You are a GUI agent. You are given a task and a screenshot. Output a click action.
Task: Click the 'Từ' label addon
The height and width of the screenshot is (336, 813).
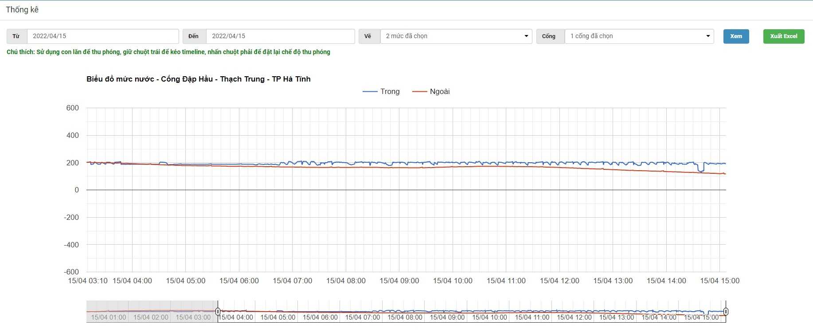(17, 36)
